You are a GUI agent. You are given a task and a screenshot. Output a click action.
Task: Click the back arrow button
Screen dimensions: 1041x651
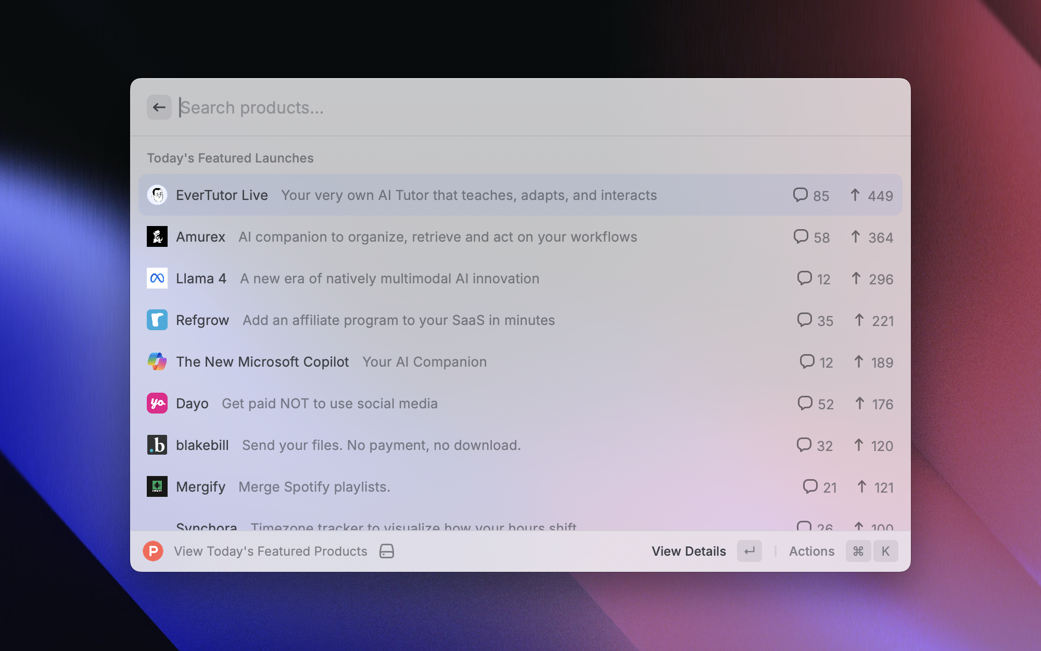point(159,107)
